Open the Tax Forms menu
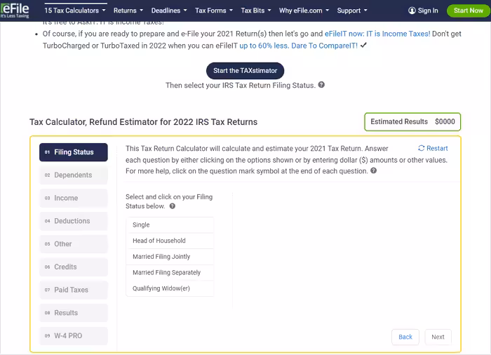 pyautogui.click(x=213, y=11)
